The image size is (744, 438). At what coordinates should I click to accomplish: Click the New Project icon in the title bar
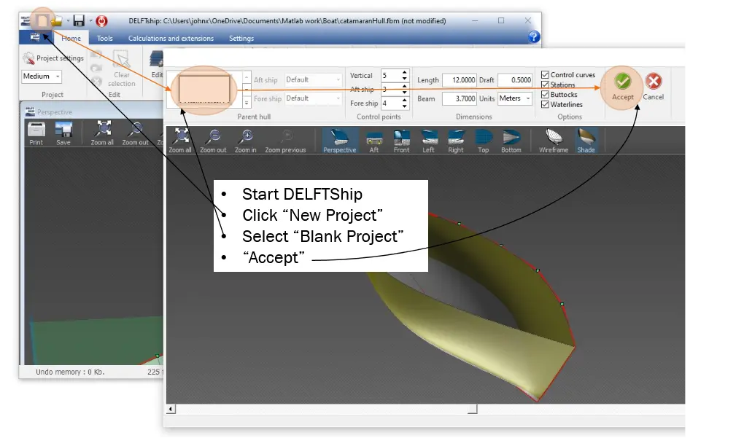click(x=43, y=21)
